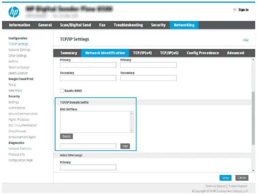The width and height of the screenshot is (258, 194).
Task: Open the Authorization sidebar link
Action: (x=17, y=108)
